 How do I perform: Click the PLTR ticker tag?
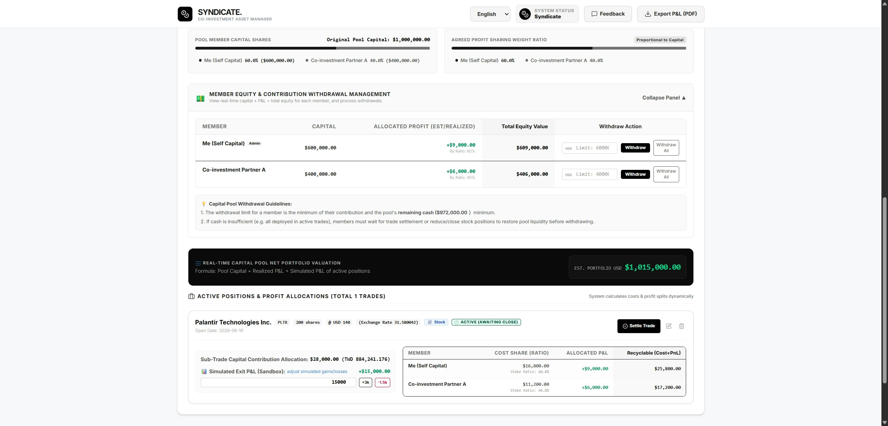282,322
